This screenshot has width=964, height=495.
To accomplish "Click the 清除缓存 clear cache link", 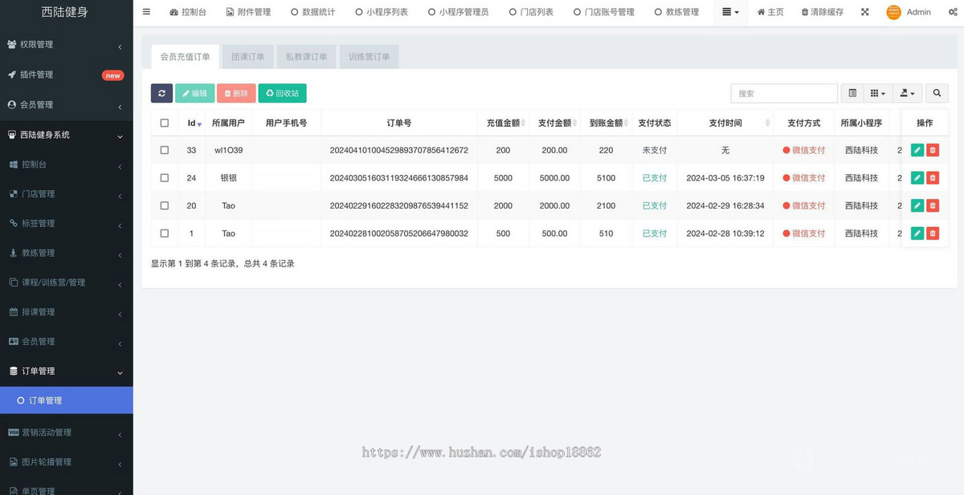I will [821, 12].
